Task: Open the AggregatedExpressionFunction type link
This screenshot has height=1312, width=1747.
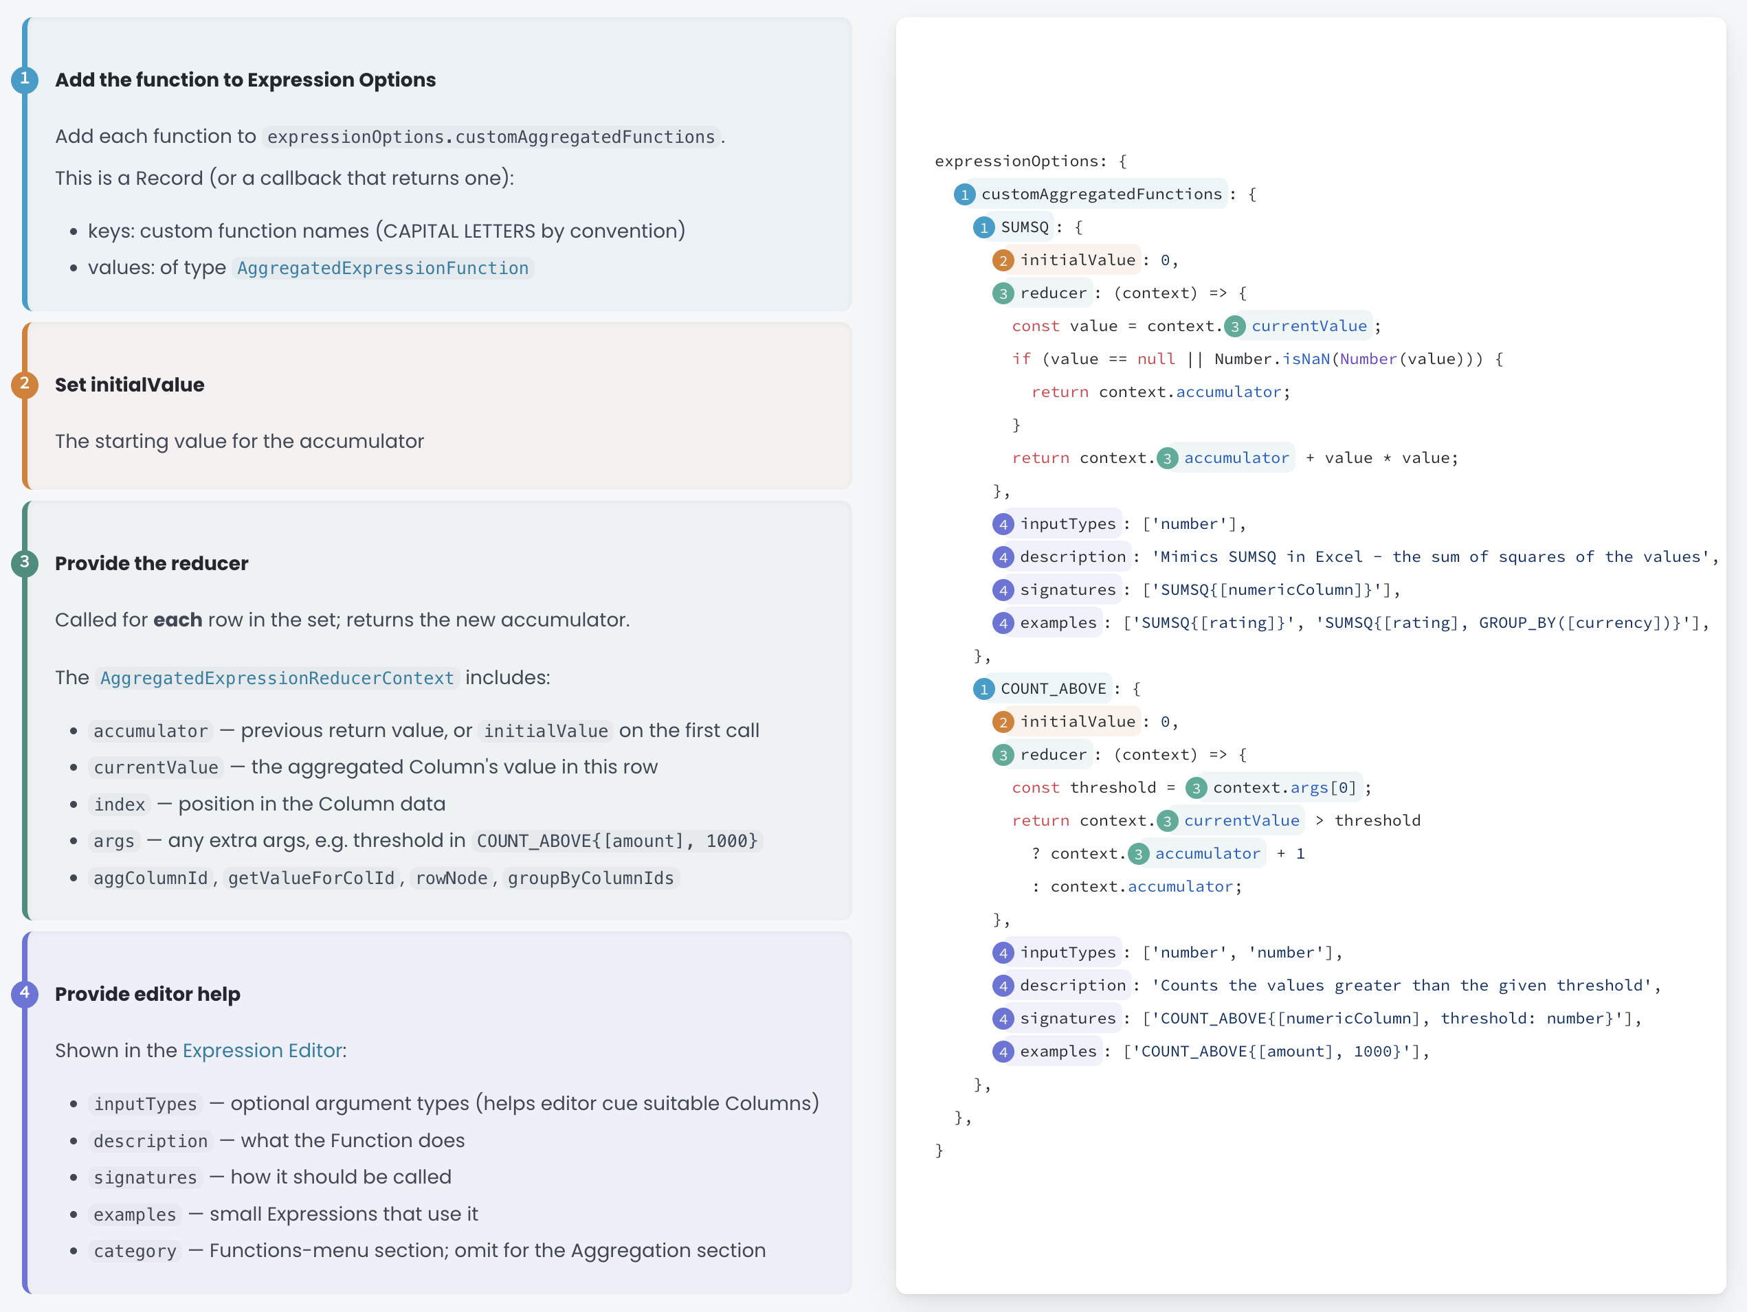Action: 382,269
